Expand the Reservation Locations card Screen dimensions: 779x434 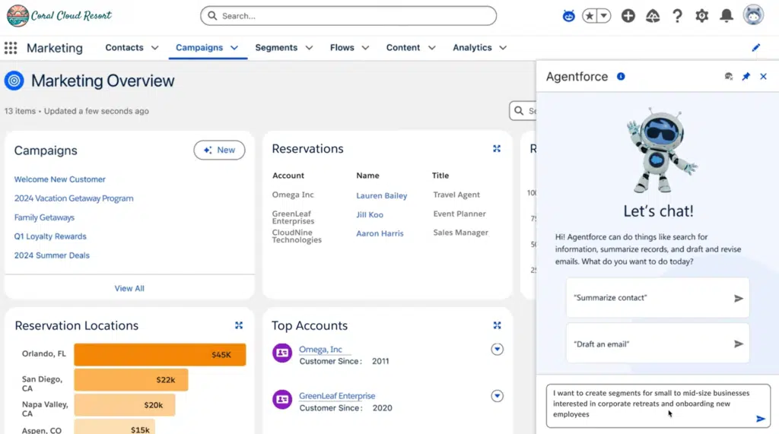[238, 325]
